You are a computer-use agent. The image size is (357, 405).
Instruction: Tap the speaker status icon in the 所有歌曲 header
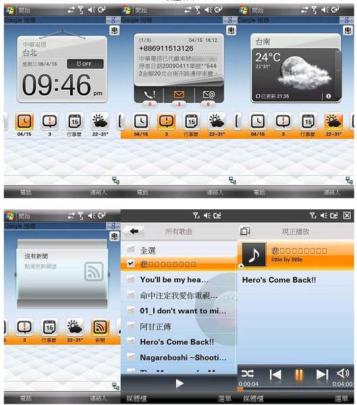207,215
